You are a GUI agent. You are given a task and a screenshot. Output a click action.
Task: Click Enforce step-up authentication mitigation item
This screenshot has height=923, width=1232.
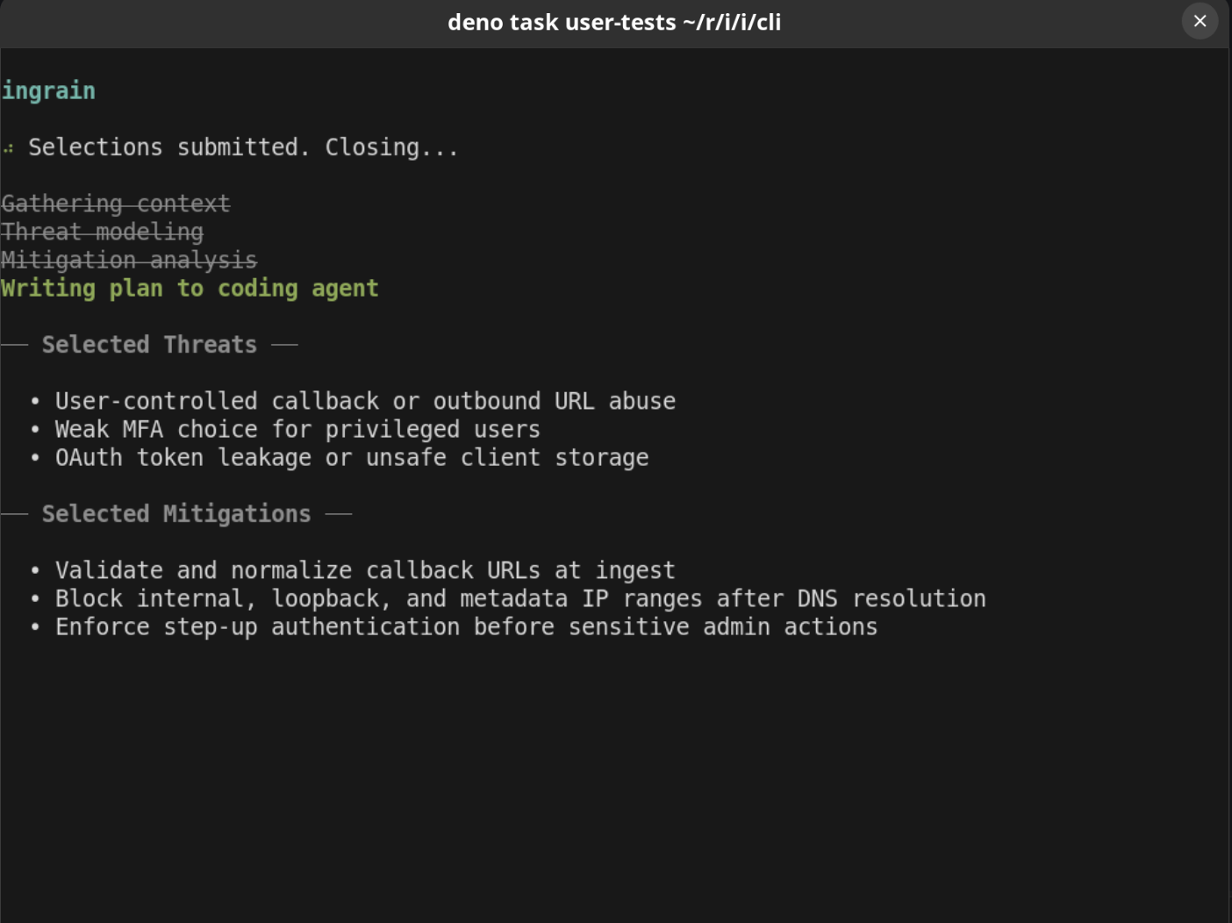tap(466, 626)
